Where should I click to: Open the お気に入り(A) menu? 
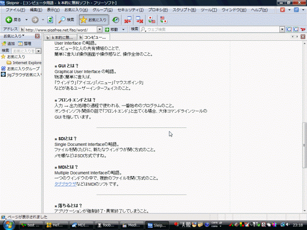tap(76, 10)
